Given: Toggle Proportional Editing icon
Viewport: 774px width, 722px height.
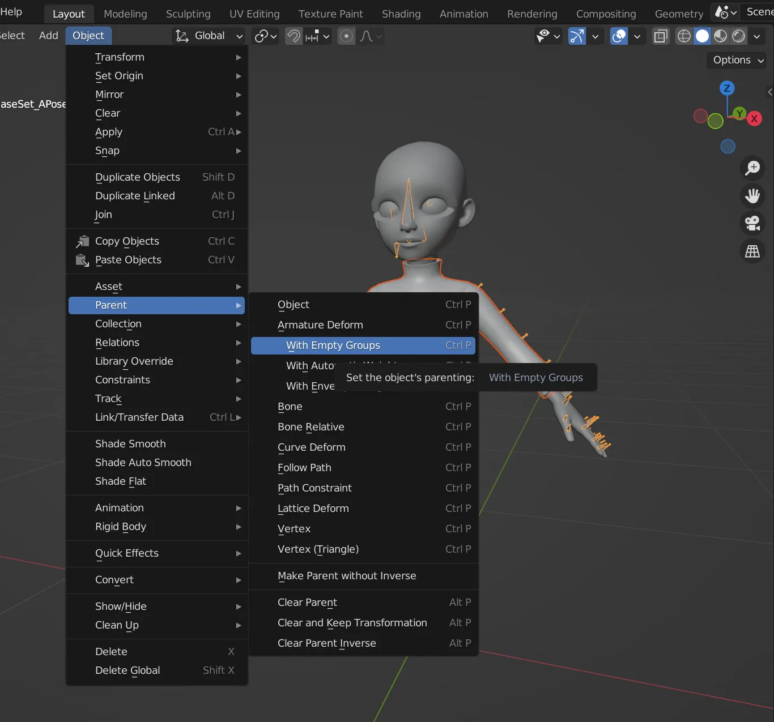Looking at the screenshot, I should [346, 36].
